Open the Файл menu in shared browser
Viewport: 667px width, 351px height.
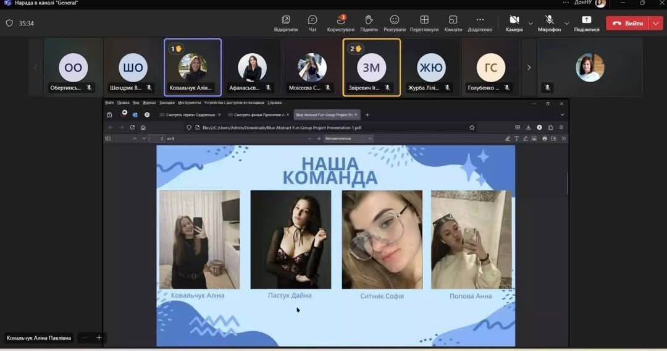pos(109,103)
